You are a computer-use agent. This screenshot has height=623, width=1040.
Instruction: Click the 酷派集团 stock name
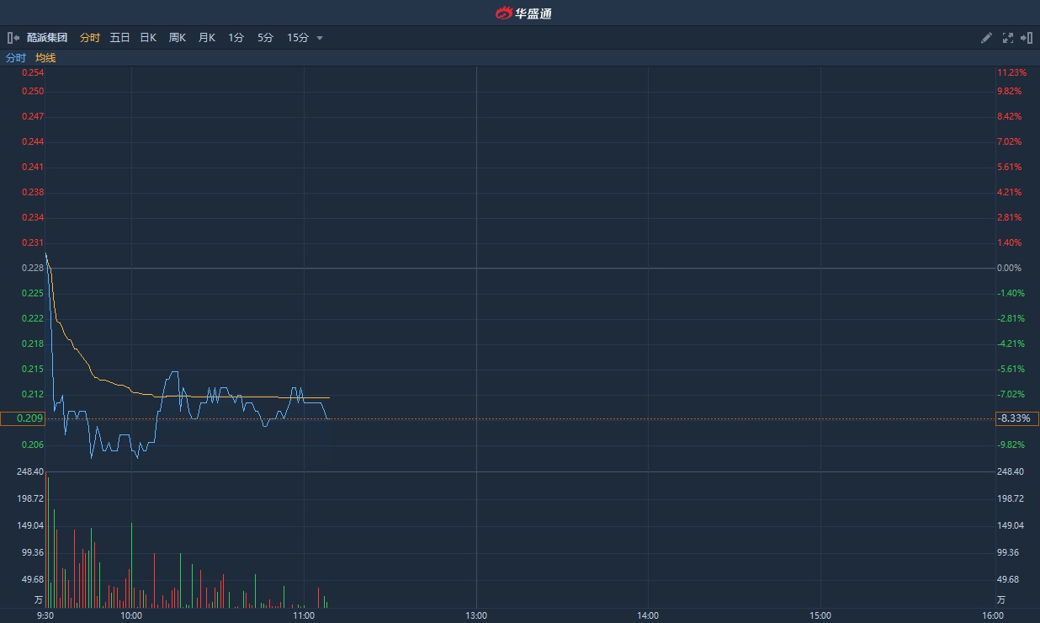coord(47,38)
